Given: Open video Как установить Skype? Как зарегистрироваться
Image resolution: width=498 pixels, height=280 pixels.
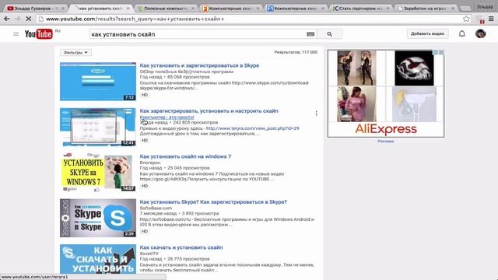Looking at the screenshot, I should [213, 202].
